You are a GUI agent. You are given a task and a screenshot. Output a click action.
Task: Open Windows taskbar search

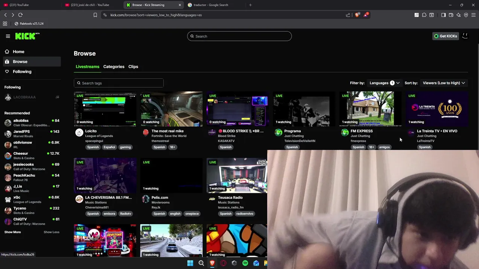point(201,263)
